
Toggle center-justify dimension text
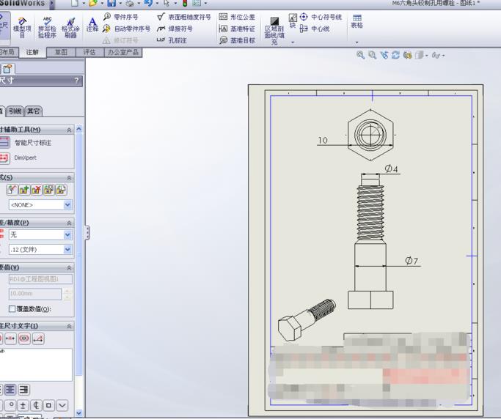[10, 390]
